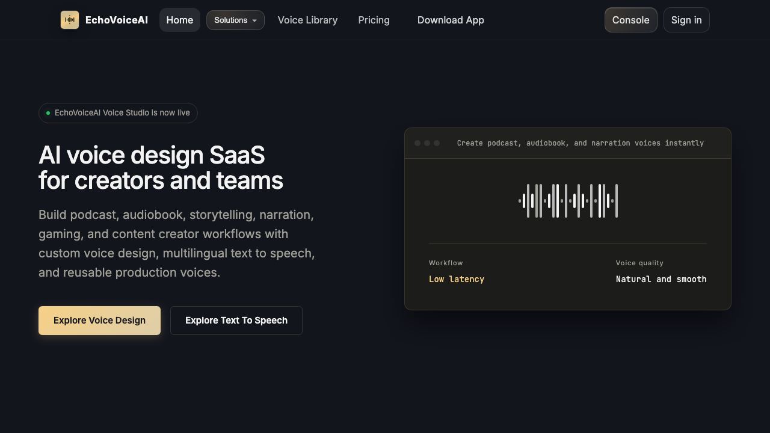Click the audio waveform graphic in the preview card

point(568,201)
